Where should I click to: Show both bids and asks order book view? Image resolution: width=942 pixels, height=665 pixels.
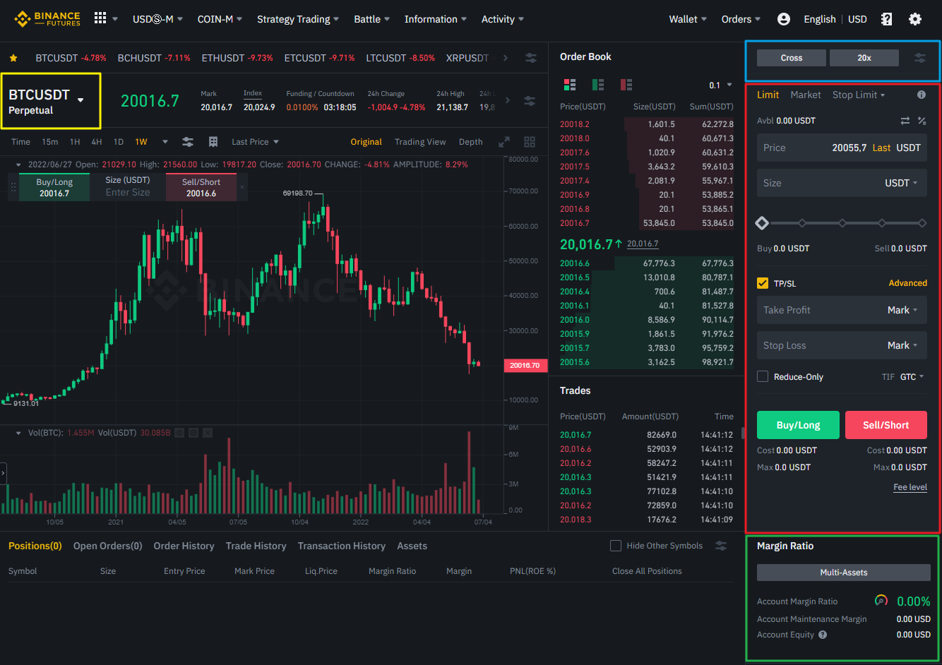click(570, 85)
